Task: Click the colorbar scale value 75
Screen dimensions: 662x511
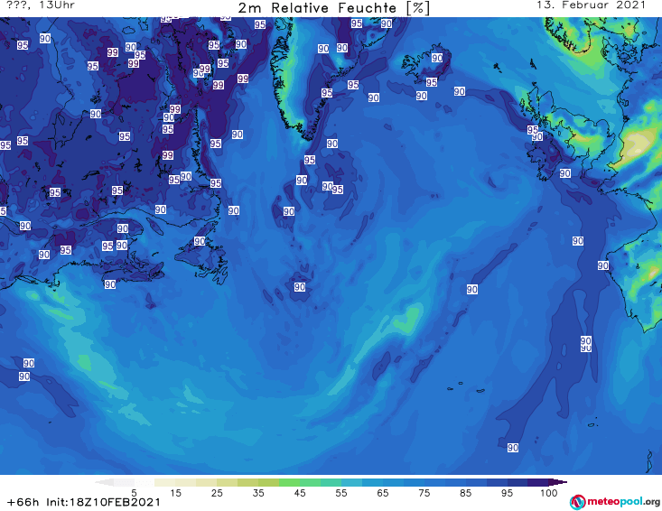Action: click(424, 493)
